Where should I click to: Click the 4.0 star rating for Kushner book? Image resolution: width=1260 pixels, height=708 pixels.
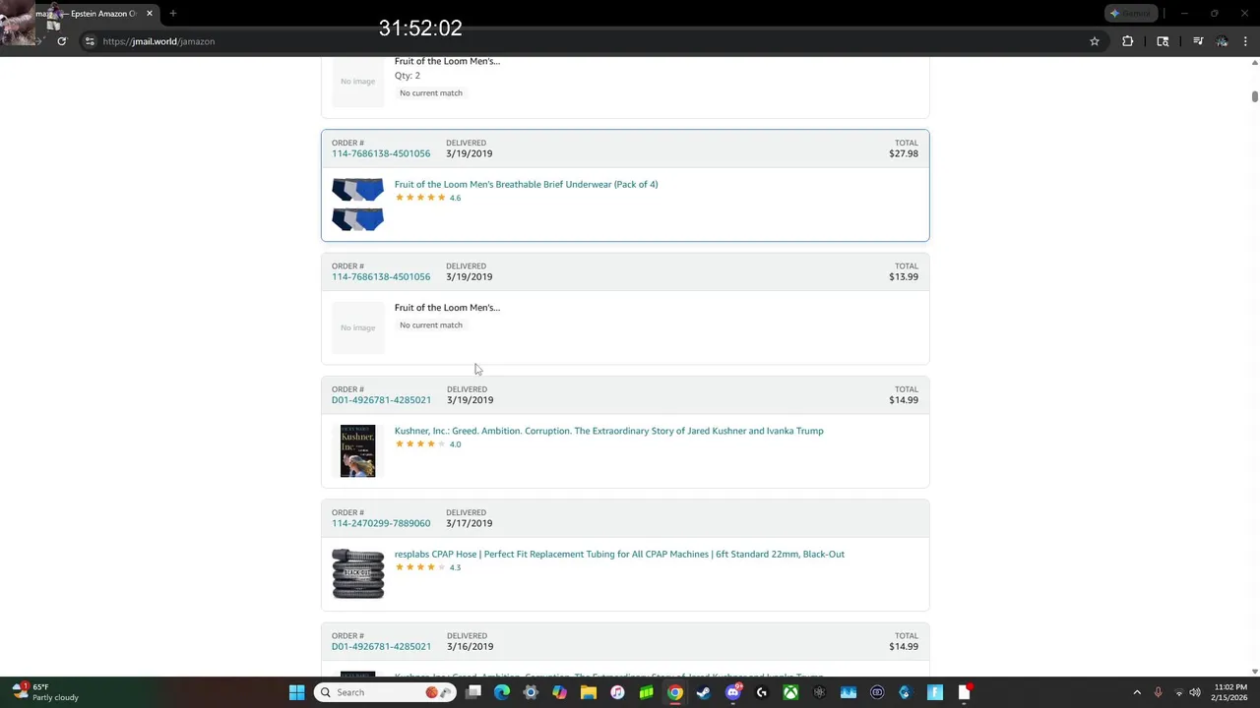point(427,444)
